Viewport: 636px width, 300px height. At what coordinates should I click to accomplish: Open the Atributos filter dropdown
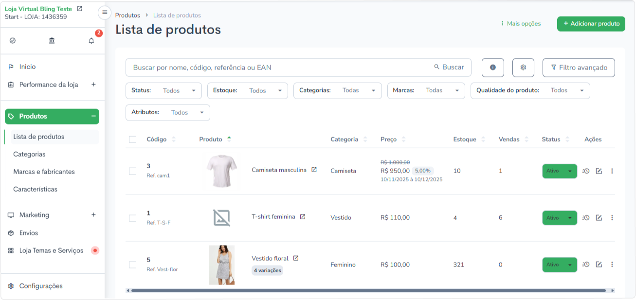(x=168, y=112)
